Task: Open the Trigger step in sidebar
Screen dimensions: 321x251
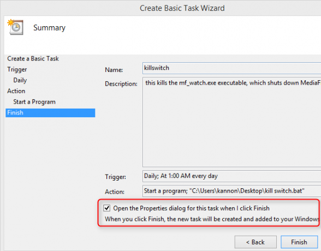Action: (17, 69)
